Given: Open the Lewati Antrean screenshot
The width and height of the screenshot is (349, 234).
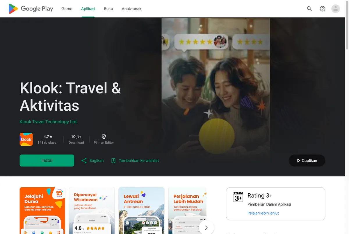Looking at the screenshot, I should click(141, 211).
